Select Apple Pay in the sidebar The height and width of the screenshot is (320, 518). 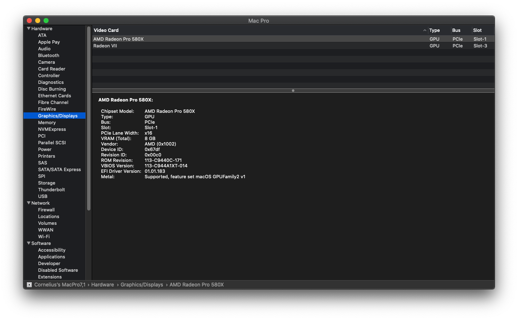49,42
